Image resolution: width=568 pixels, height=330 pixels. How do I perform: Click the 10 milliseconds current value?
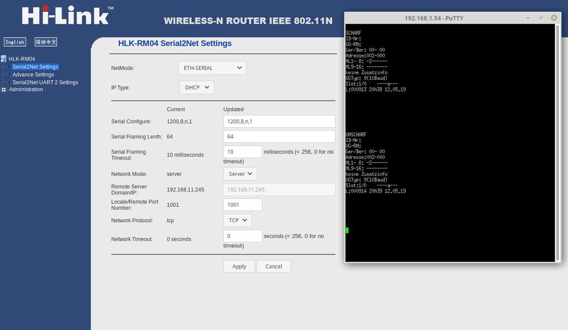(185, 155)
